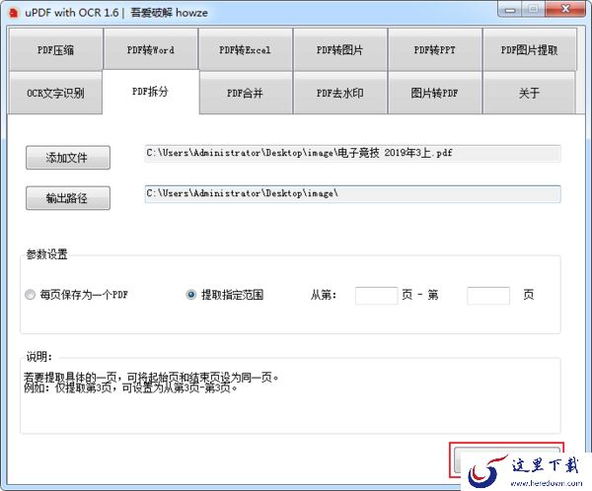Switch to the PDF转Word tab

(151, 50)
